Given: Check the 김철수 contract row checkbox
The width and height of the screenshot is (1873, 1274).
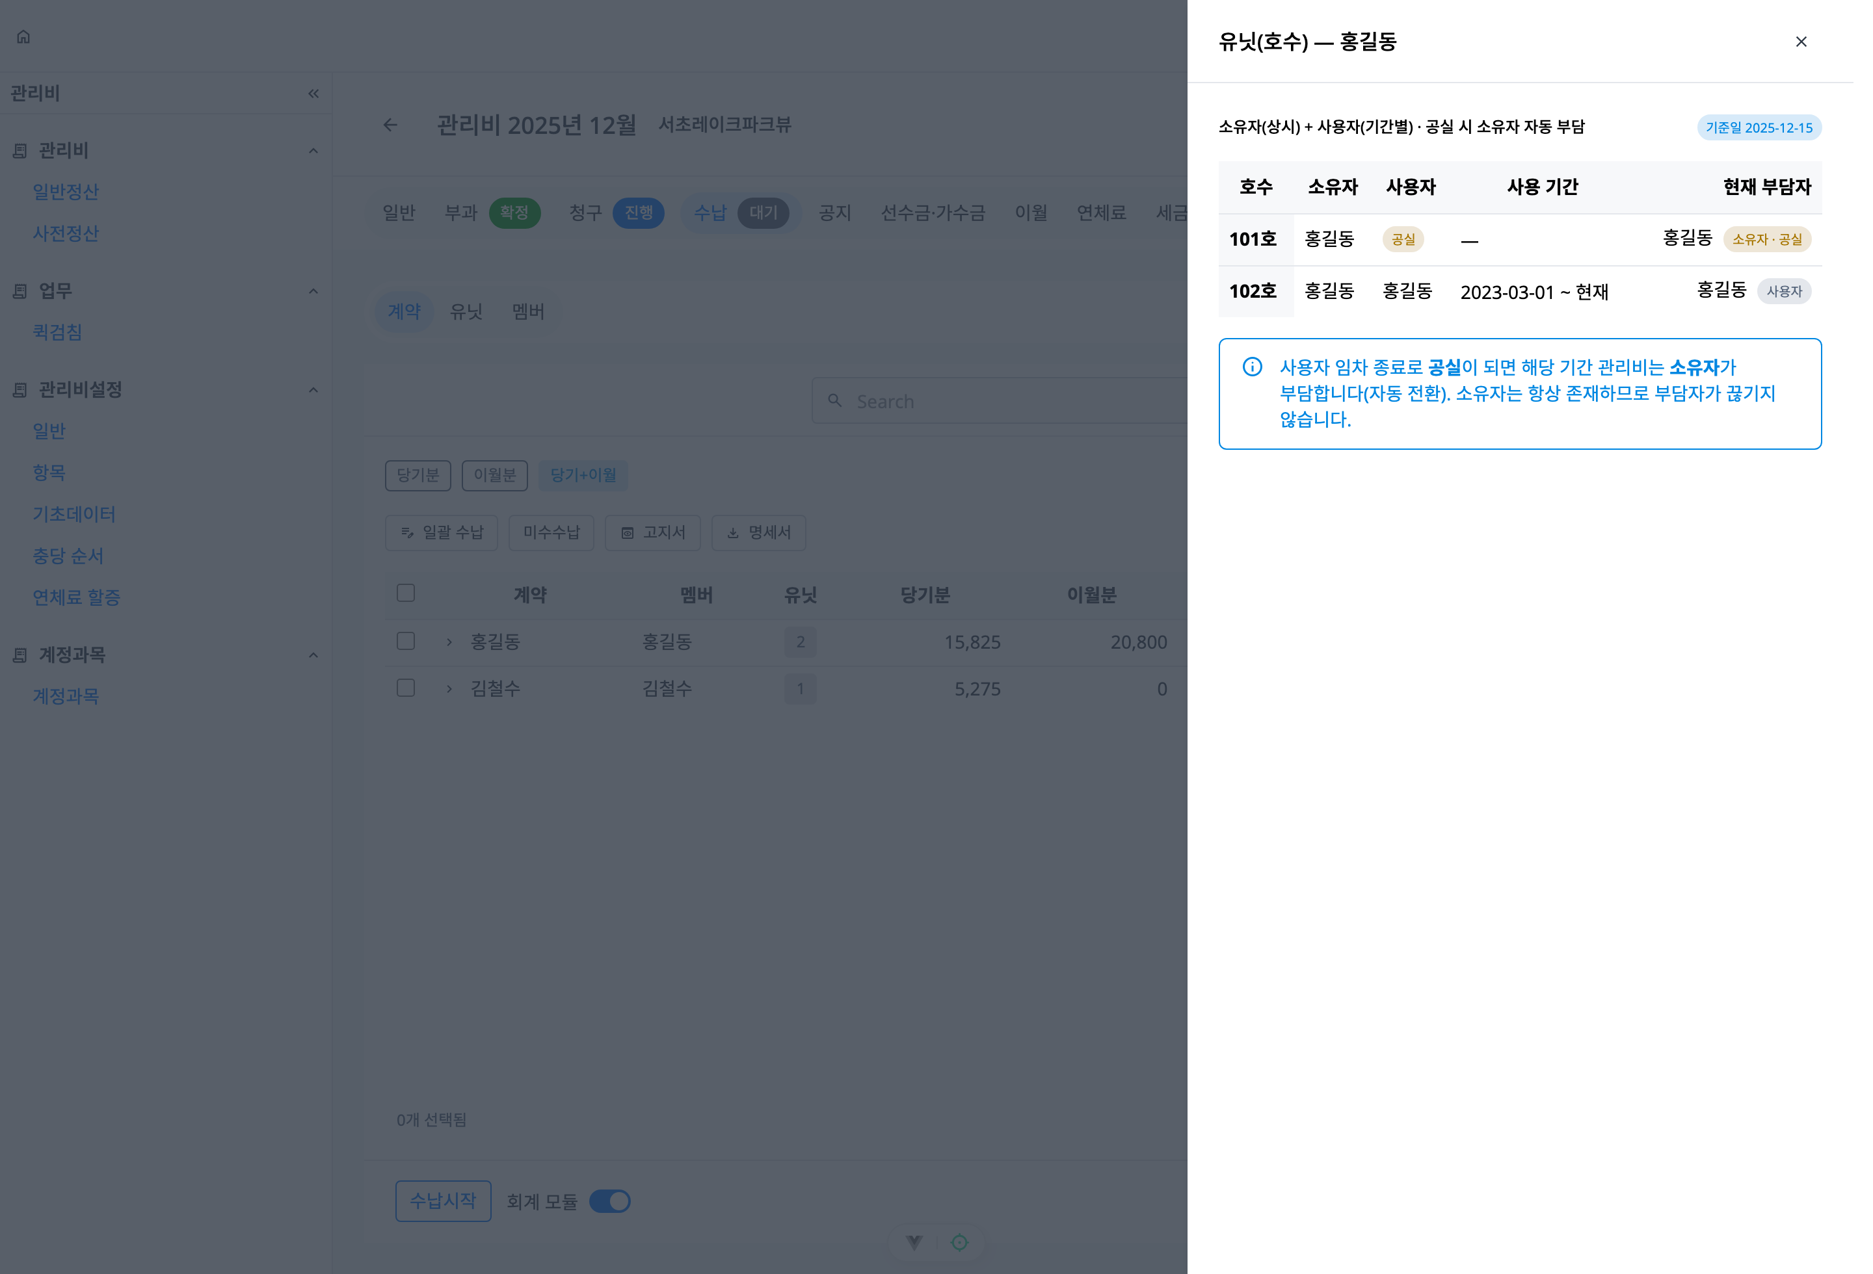Looking at the screenshot, I should 405,688.
